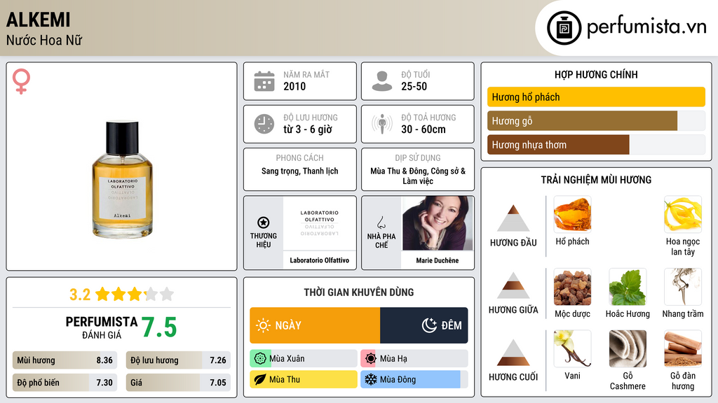This screenshot has width=718, height=403.
Task: Click the Marie Duchêne name caption
Action: tap(438, 260)
